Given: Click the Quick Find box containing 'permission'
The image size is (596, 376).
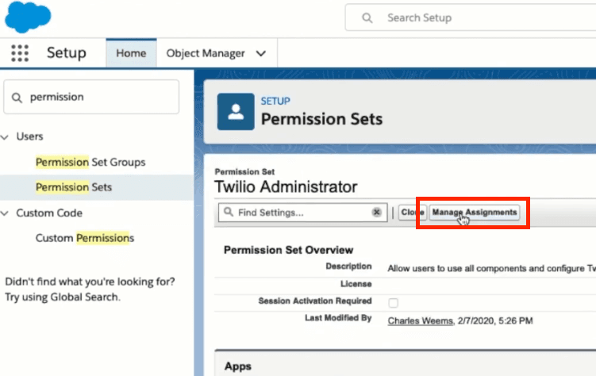Looking at the screenshot, I should pyautogui.click(x=91, y=97).
